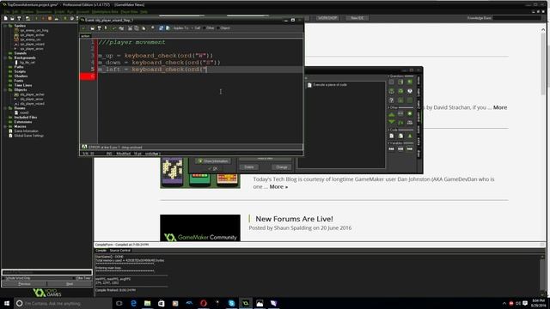
Task: Click the search resources input field
Action: tap(46, 272)
